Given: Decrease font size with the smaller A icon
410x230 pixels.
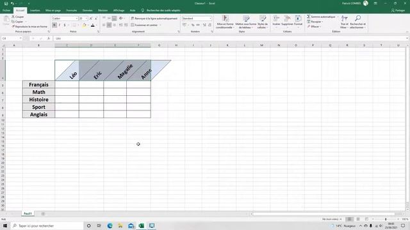Looking at the screenshot, I should [96, 19].
